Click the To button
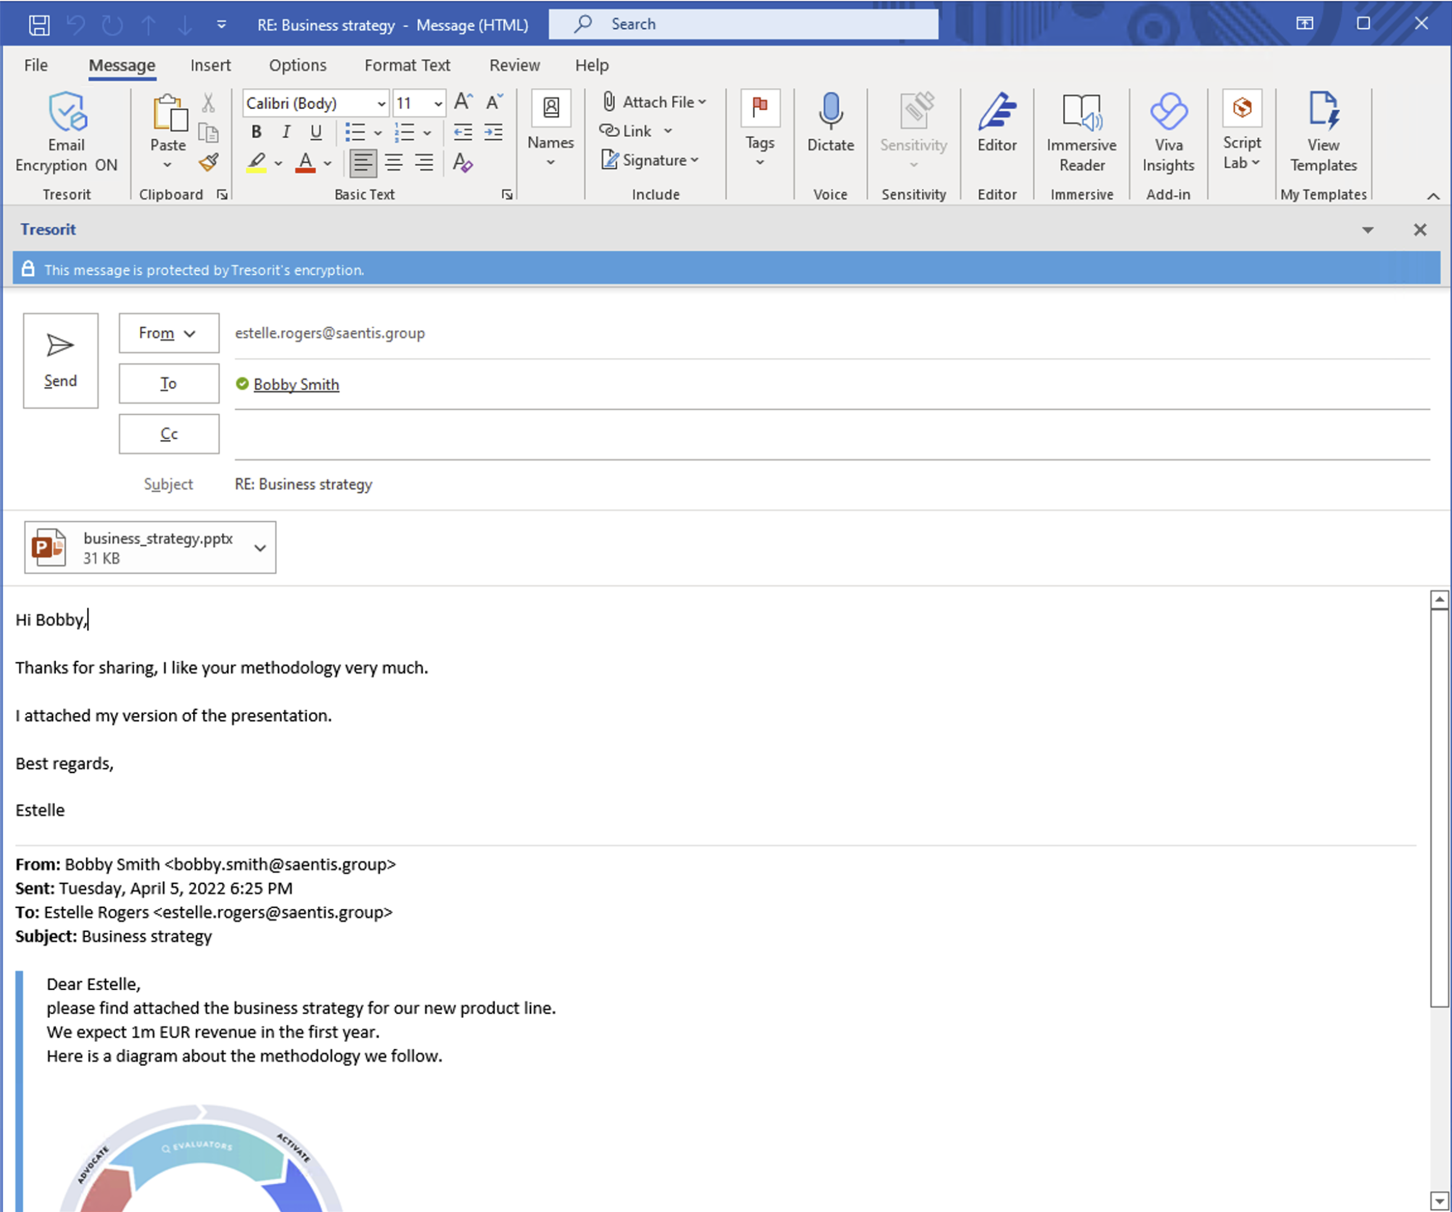Image resolution: width=1452 pixels, height=1212 pixels. 169,383
